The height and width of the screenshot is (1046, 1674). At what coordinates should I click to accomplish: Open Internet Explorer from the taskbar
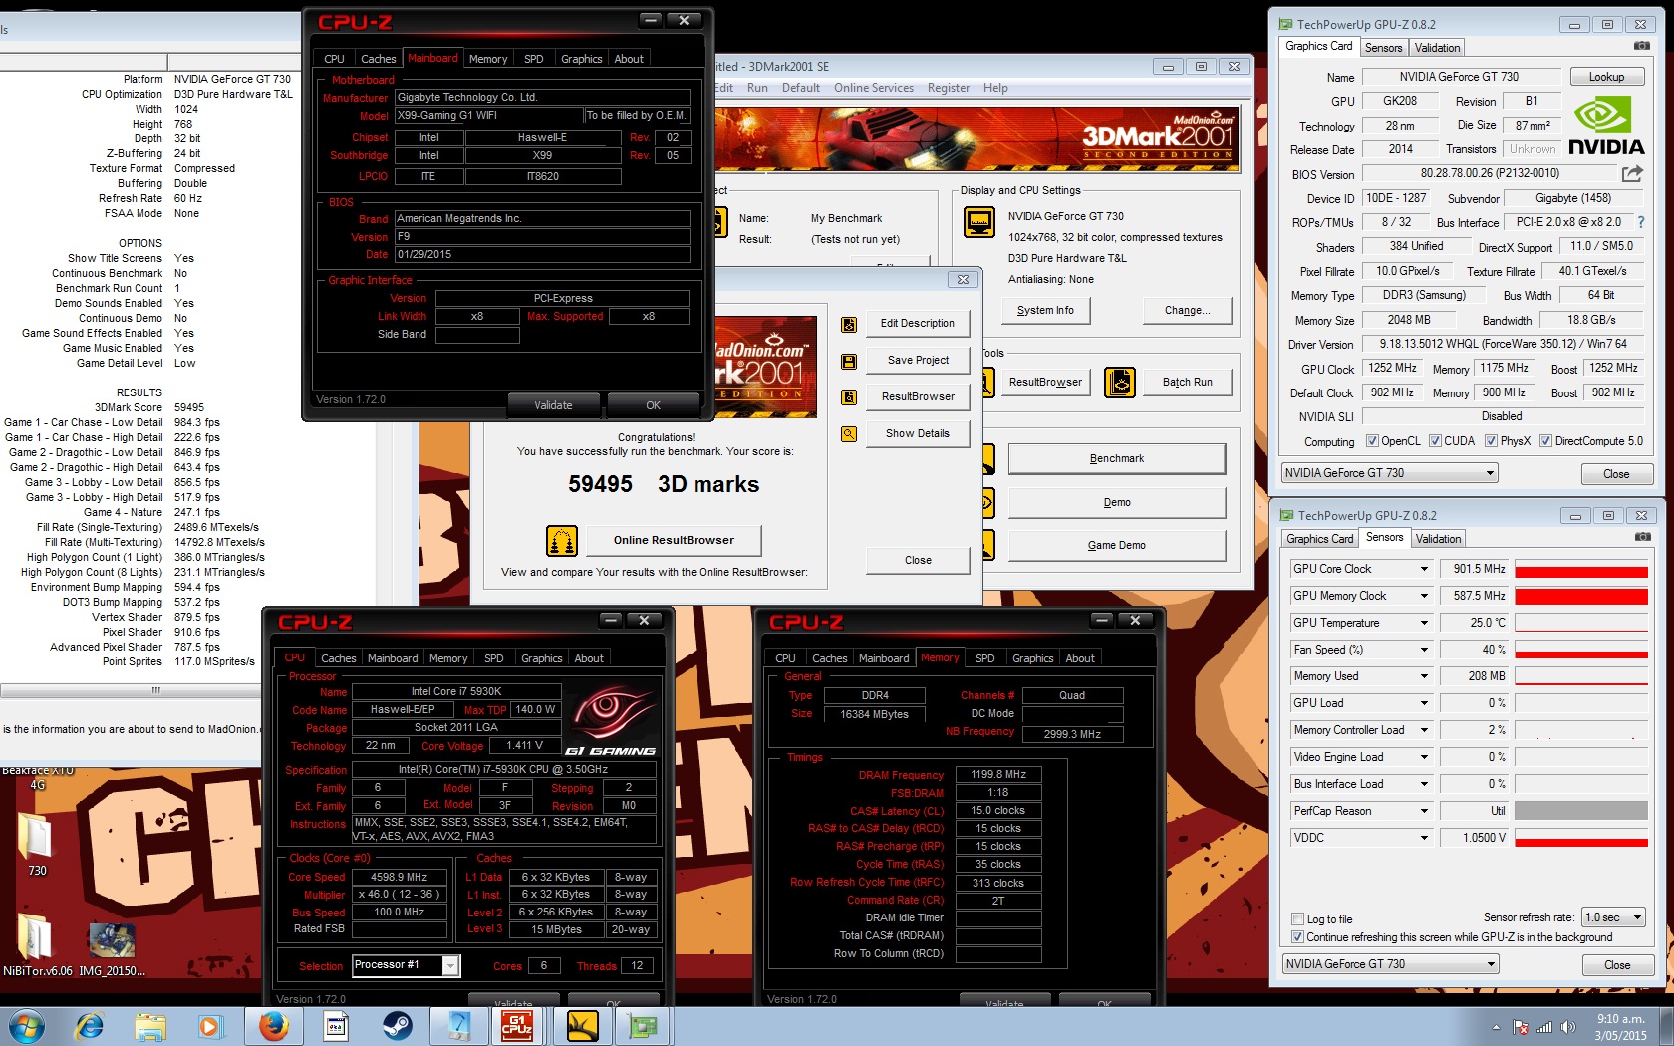click(x=90, y=1025)
